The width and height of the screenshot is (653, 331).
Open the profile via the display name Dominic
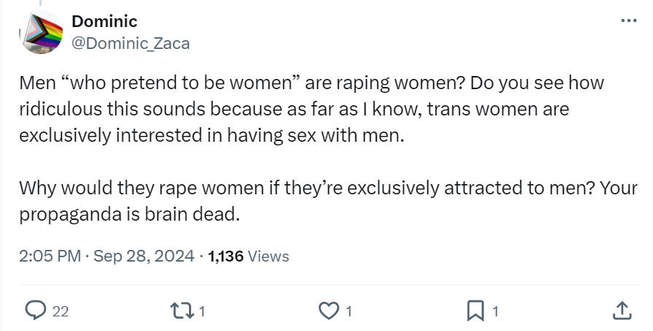click(x=104, y=21)
